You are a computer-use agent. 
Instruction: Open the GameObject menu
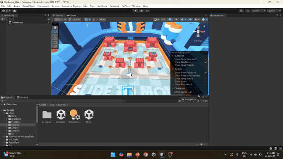(x=28, y=6)
